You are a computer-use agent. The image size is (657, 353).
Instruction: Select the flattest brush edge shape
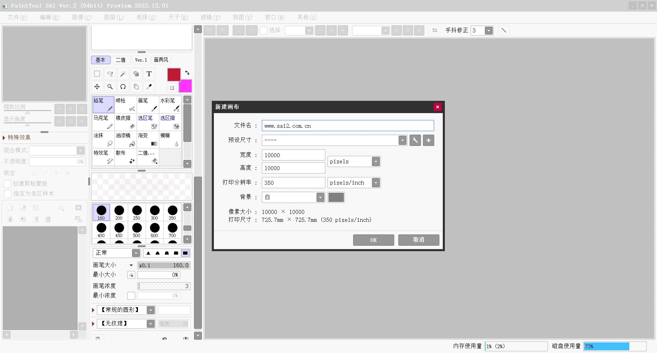click(x=185, y=253)
